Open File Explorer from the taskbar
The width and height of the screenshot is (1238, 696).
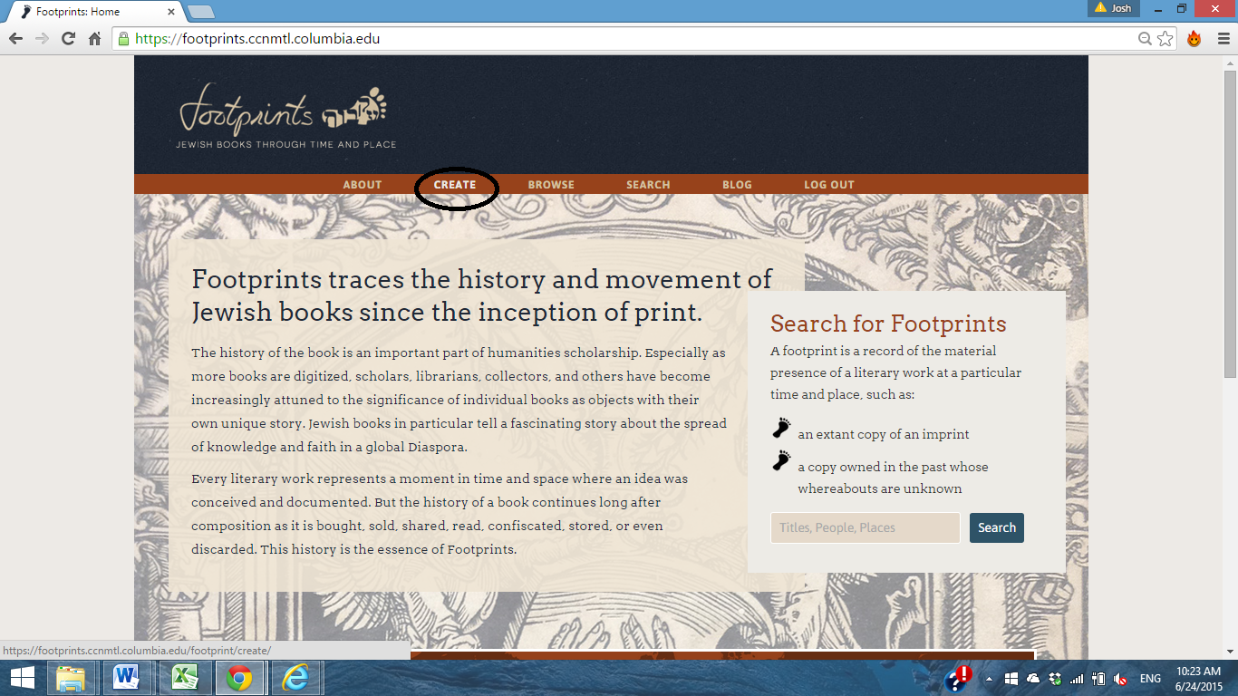coord(71,678)
